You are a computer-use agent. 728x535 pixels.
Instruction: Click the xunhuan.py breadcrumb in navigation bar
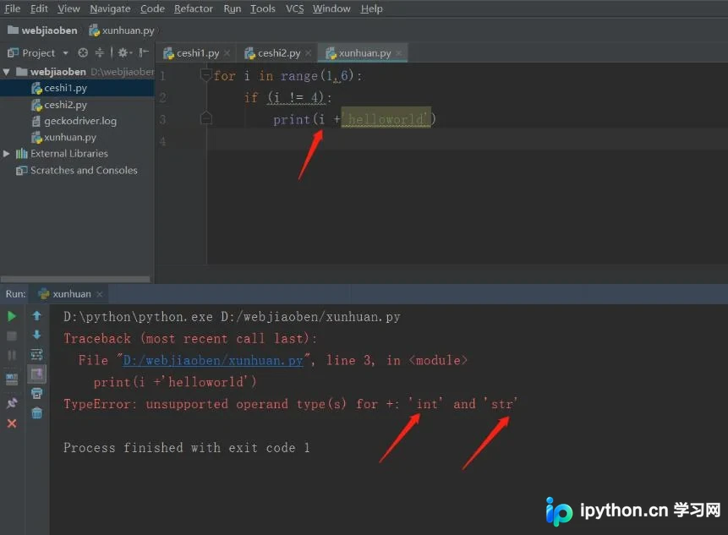point(122,30)
